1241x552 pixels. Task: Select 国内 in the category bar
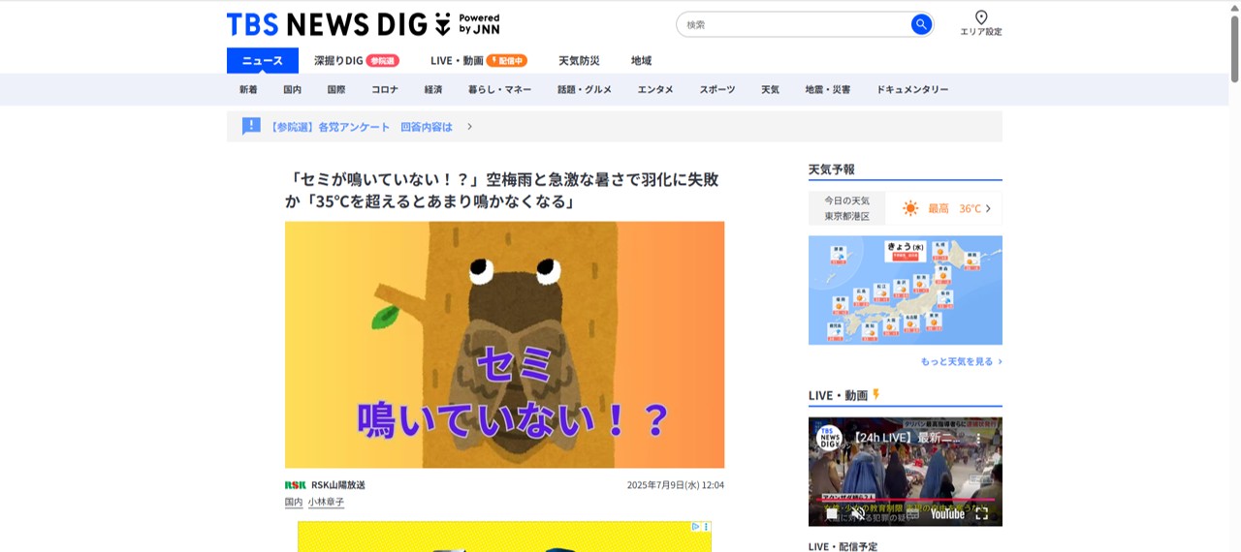pos(292,89)
